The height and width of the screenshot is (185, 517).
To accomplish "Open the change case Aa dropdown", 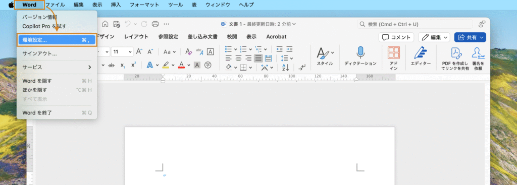I will tap(170, 52).
